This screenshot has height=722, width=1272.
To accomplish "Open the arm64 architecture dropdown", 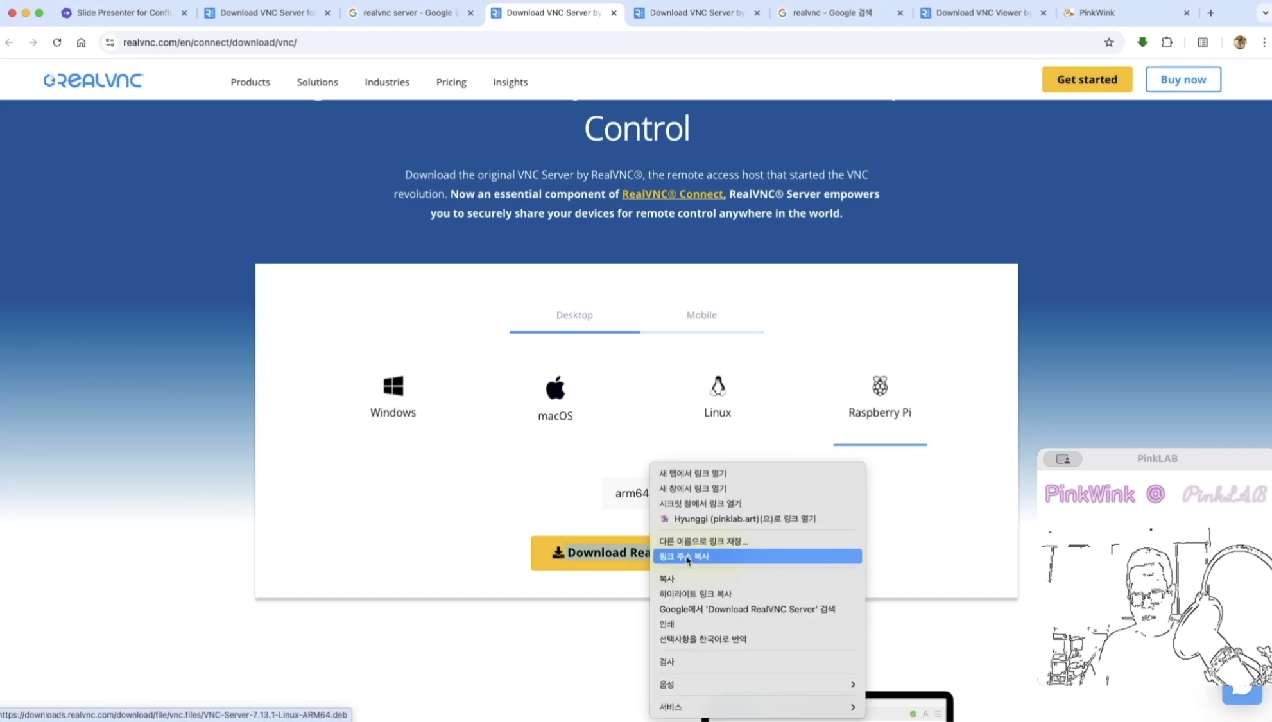I will (629, 493).
